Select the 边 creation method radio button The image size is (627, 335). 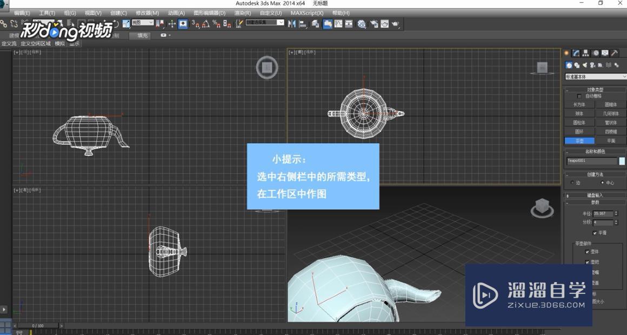(x=572, y=183)
